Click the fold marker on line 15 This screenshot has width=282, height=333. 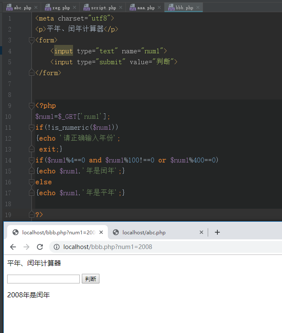(x=31, y=171)
